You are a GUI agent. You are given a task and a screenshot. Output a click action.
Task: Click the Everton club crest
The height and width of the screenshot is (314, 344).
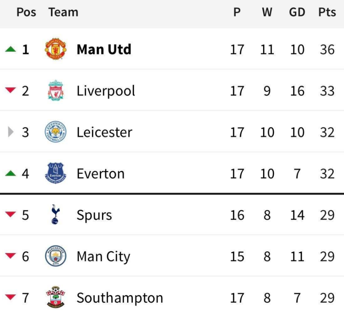pos(55,173)
